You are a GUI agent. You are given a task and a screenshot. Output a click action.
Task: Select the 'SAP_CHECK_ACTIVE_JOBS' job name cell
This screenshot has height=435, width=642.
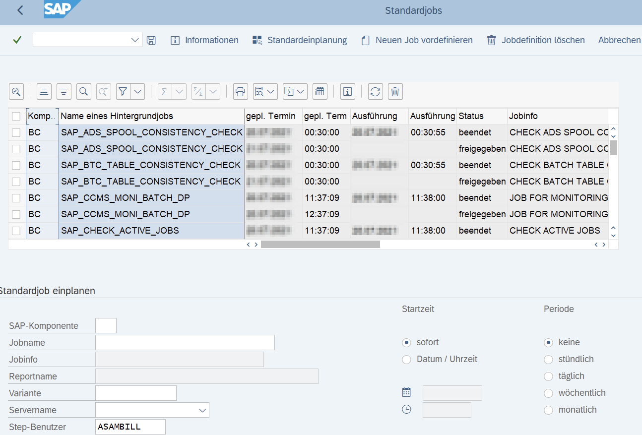click(151, 231)
